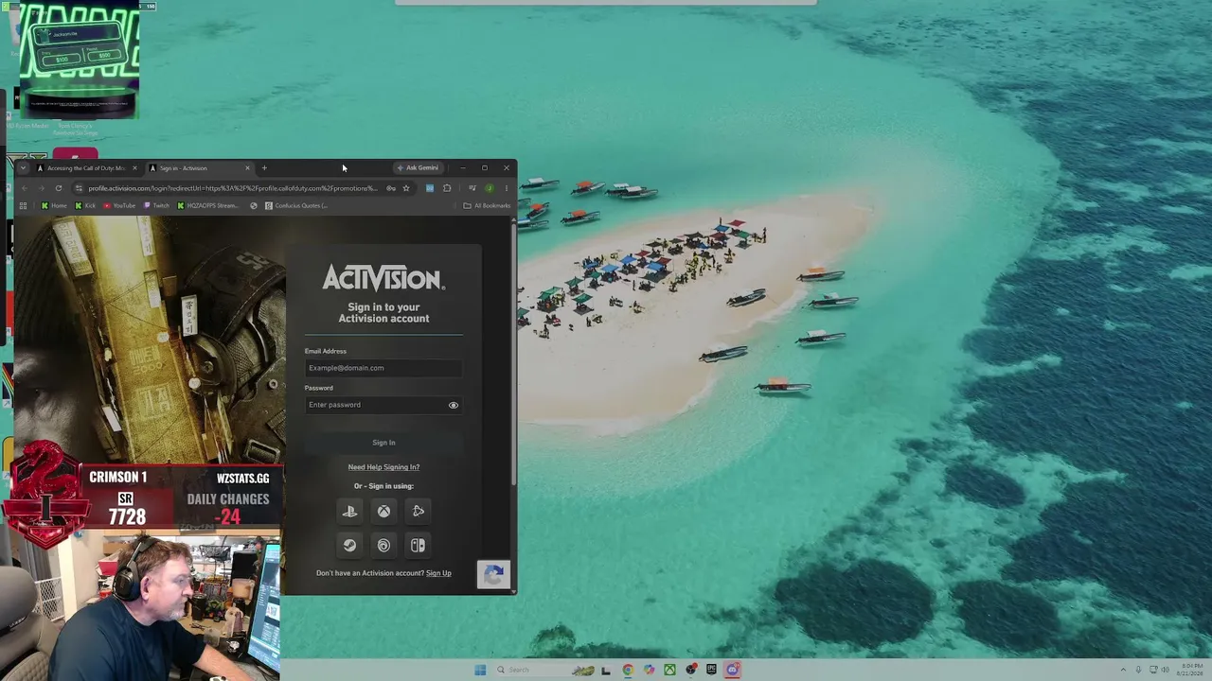Open Google Chrome from the taskbar

pyautogui.click(x=628, y=670)
